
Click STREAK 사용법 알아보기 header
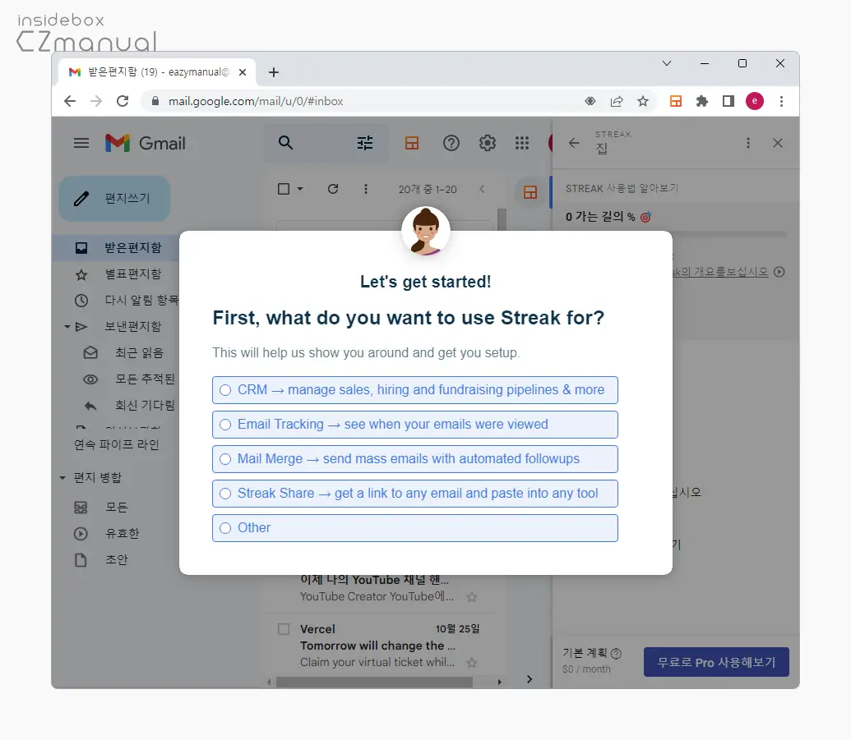point(622,188)
